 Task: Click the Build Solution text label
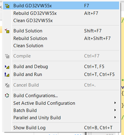click(28, 31)
